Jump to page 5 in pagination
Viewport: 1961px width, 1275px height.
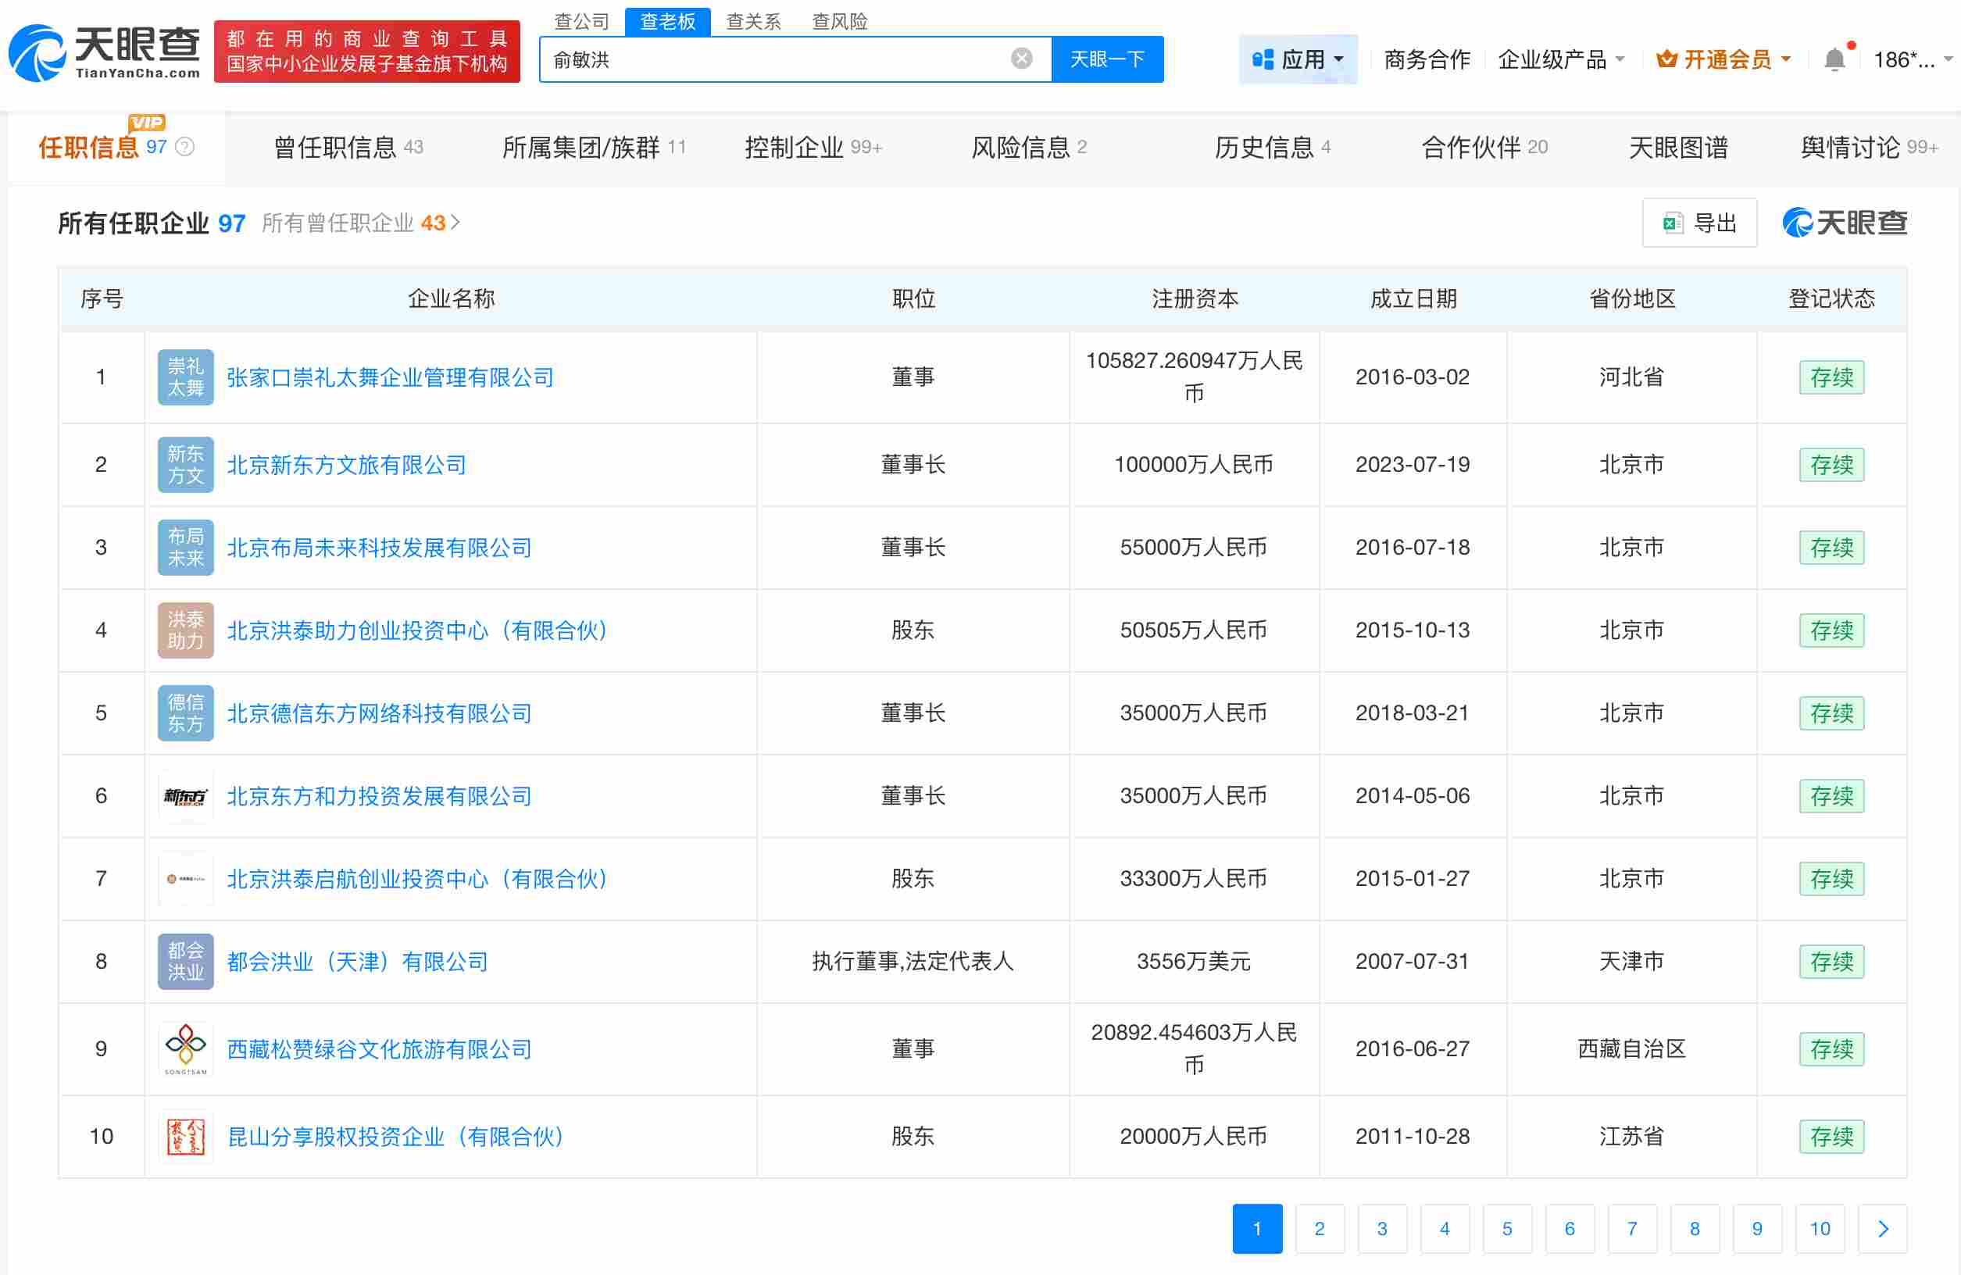coord(1507,1229)
